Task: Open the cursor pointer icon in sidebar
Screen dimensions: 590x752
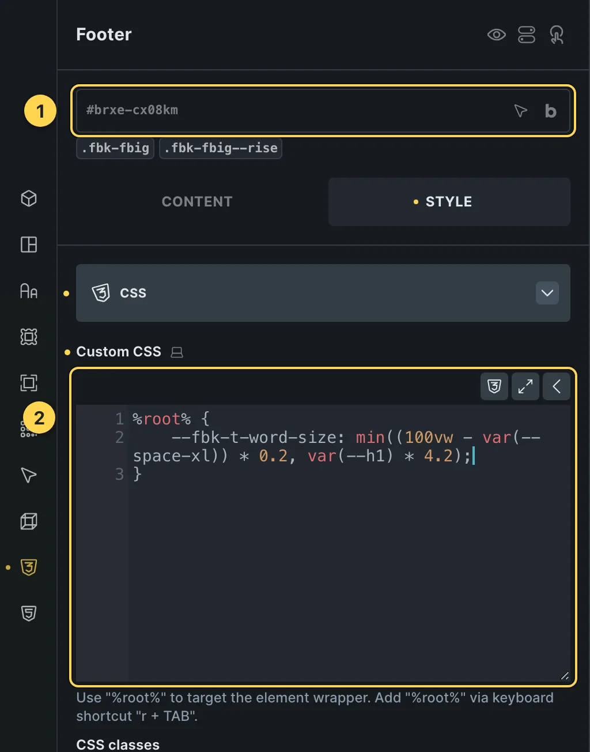Action: pos(29,475)
